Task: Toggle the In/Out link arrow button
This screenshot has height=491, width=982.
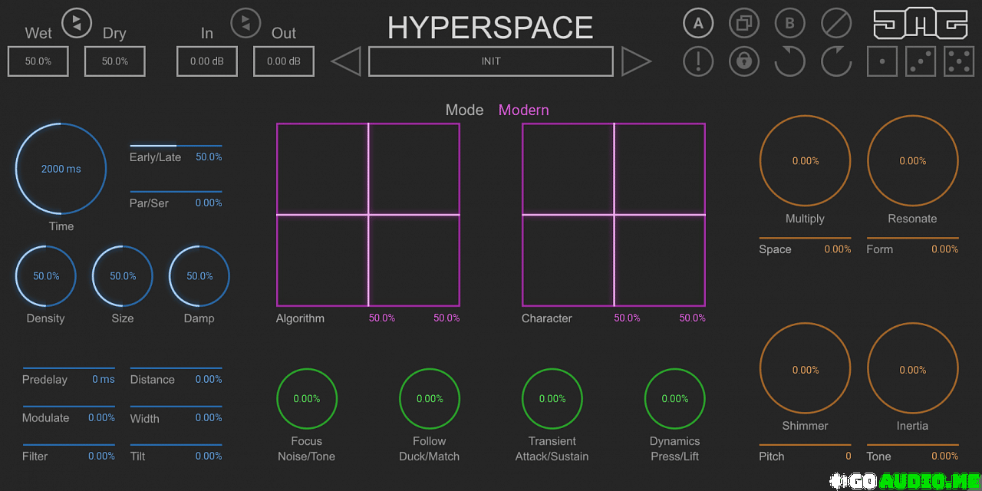Action: (x=245, y=22)
